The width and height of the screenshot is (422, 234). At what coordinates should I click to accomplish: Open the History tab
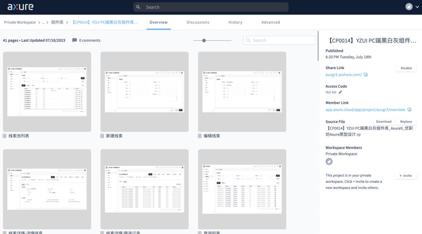click(235, 22)
